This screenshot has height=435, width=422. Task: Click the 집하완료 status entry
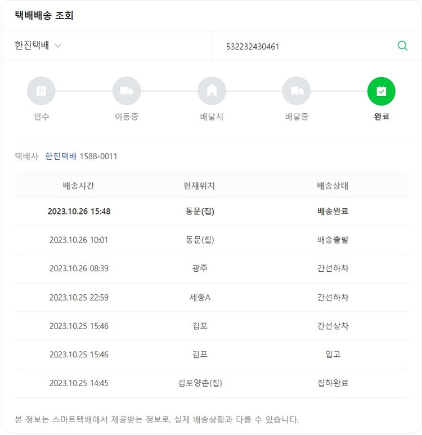point(333,383)
